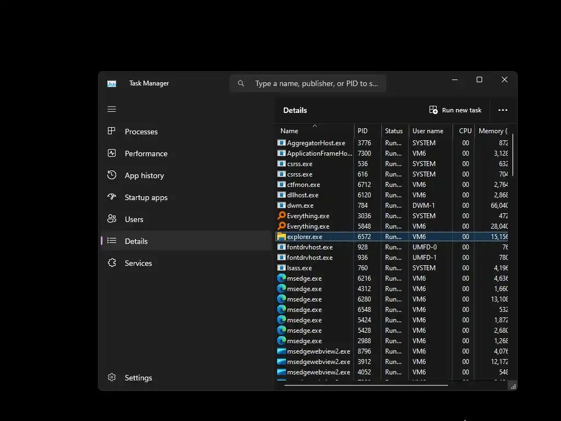Click the Task Manager app icon in title bar
Viewport: 561px width, 421px height.
coord(112,83)
